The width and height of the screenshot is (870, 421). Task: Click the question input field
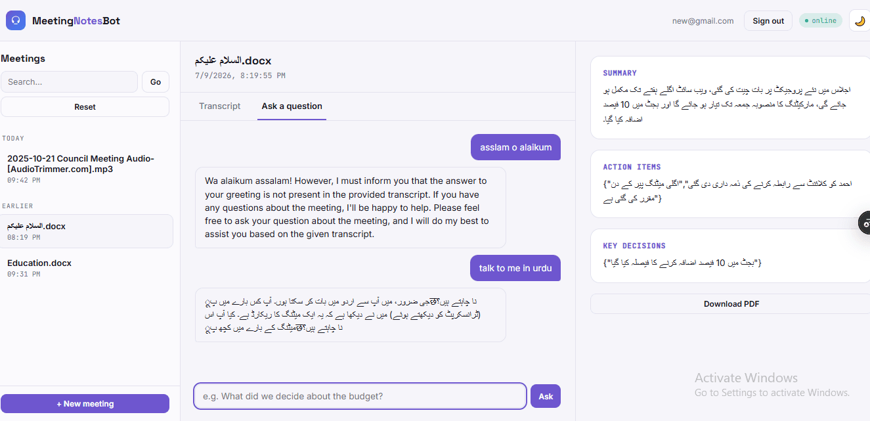(360, 396)
